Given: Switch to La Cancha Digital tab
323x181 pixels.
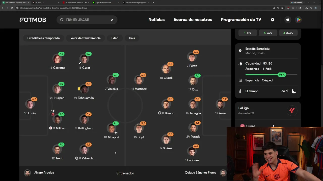Looking at the screenshot, I should coord(136,3).
